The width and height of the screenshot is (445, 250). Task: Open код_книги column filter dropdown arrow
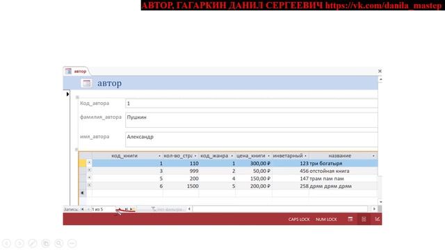click(159, 156)
